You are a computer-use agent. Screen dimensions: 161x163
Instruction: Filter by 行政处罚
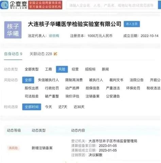point(52,88)
